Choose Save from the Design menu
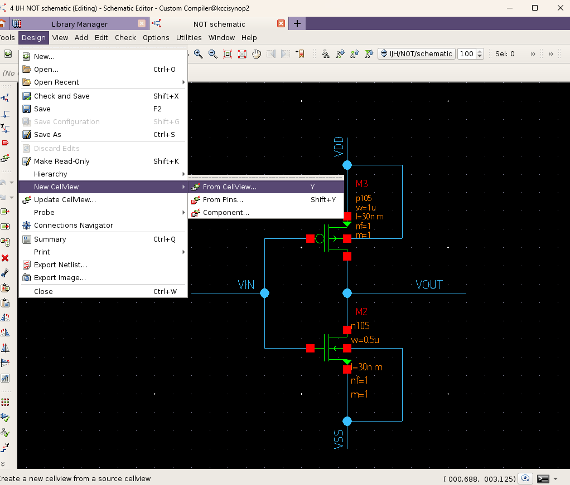The height and width of the screenshot is (485, 570). tap(103, 109)
